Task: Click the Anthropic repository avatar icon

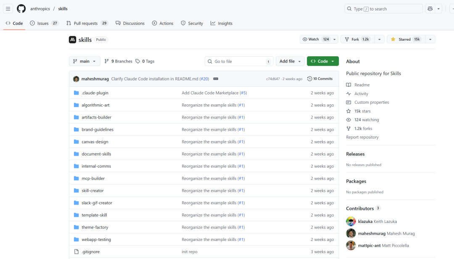Action: pyautogui.click(x=72, y=39)
